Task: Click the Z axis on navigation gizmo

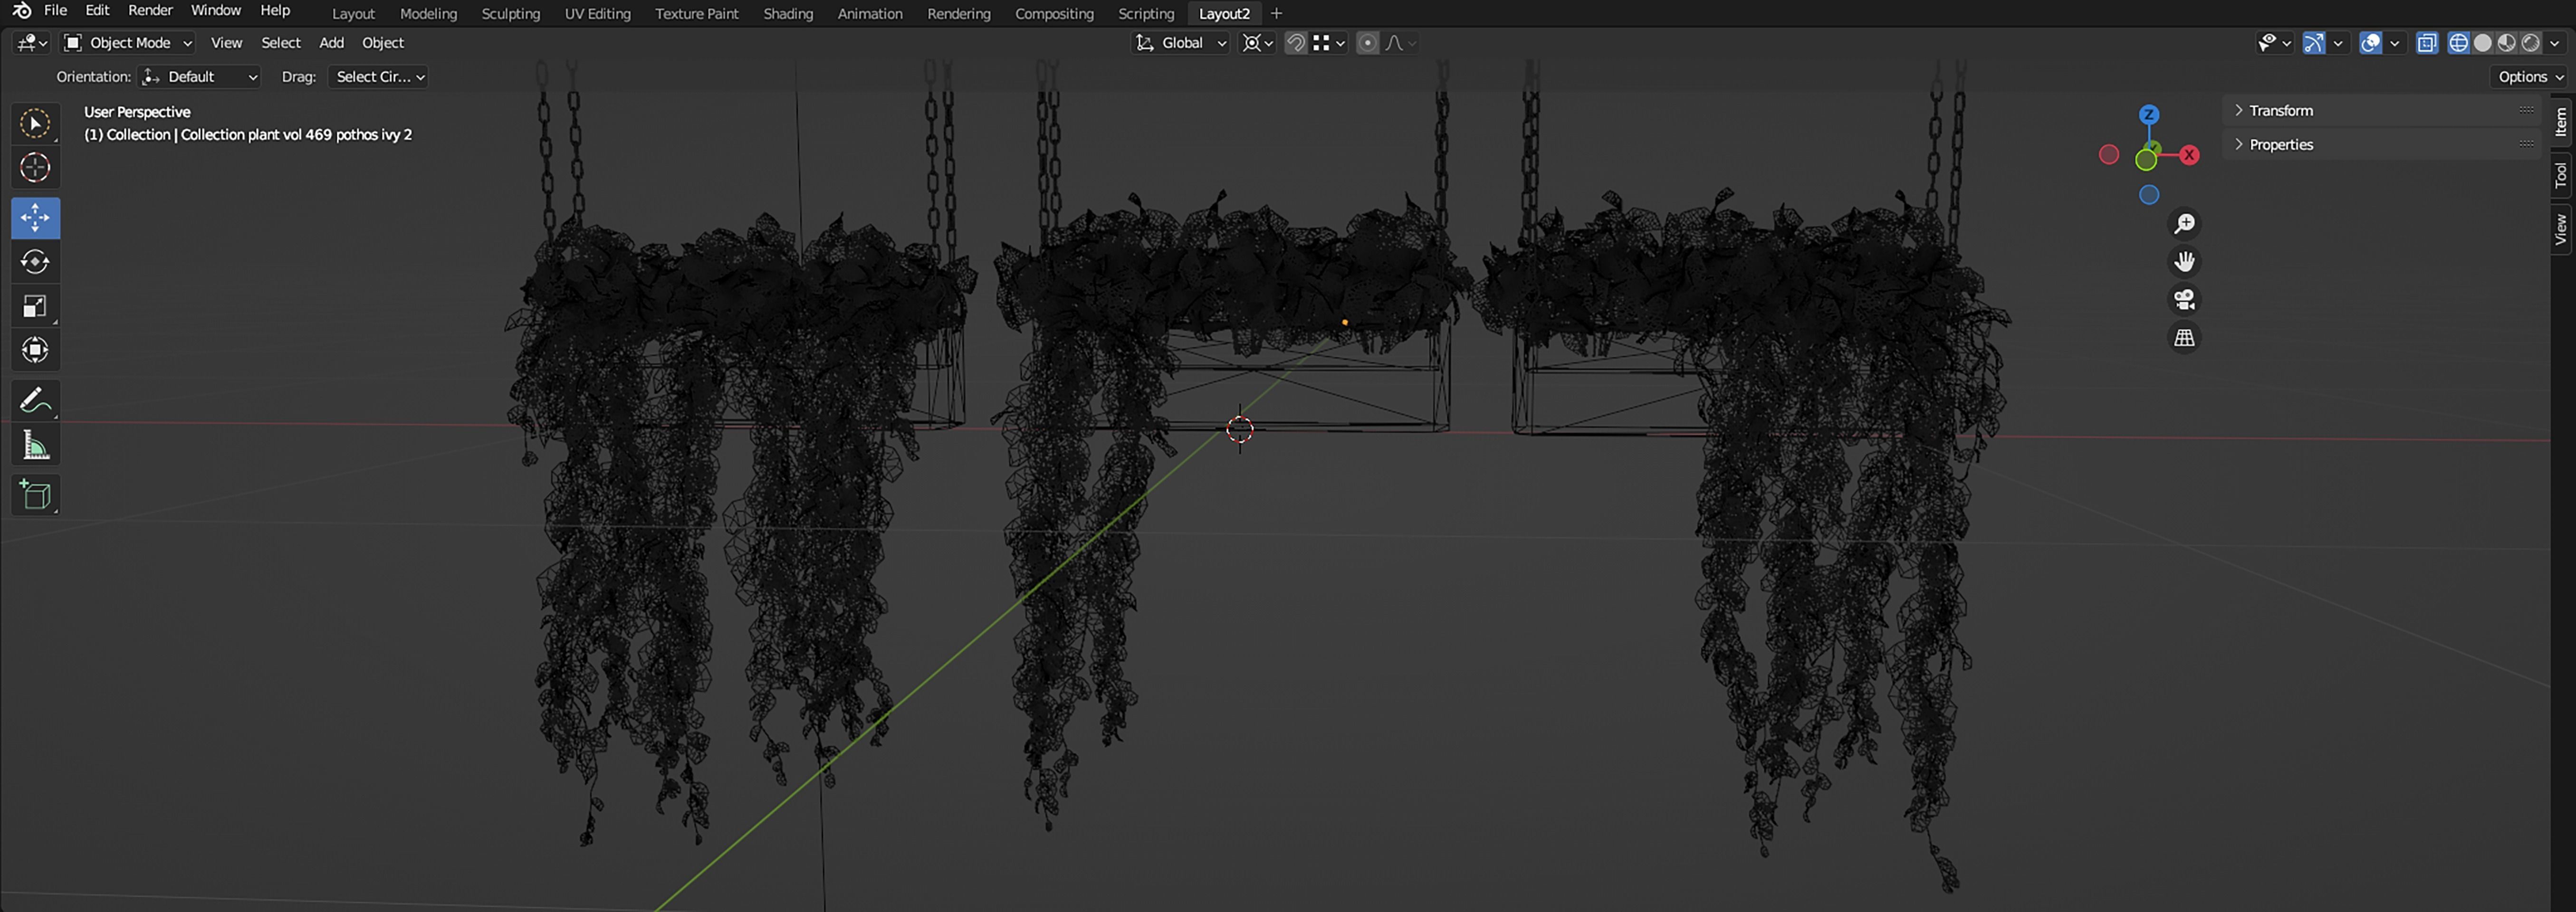Action: (2149, 115)
